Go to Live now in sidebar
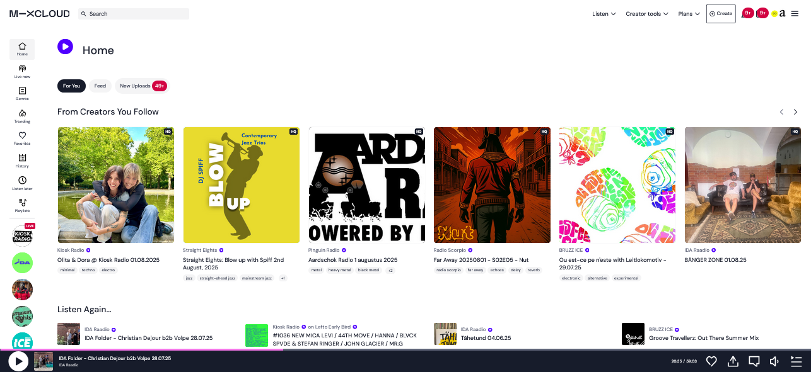Viewport: 811px width, 372px height. 22,71
